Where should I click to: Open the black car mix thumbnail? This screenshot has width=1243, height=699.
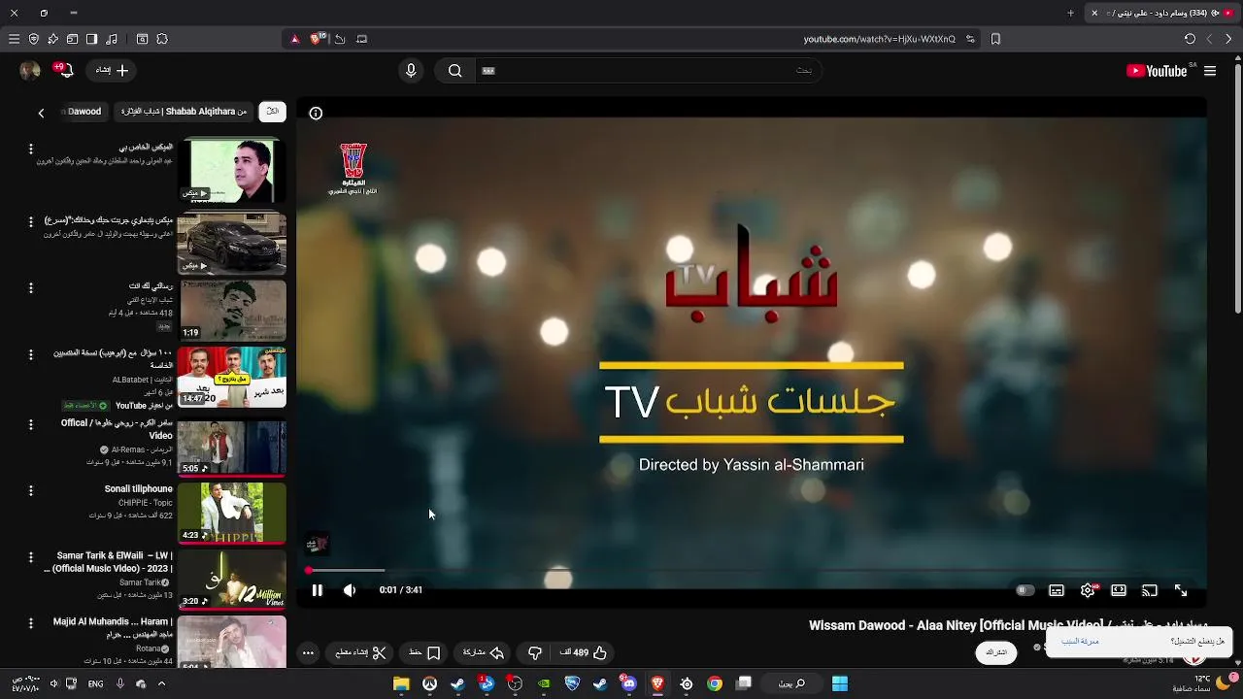(x=232, y=244)
